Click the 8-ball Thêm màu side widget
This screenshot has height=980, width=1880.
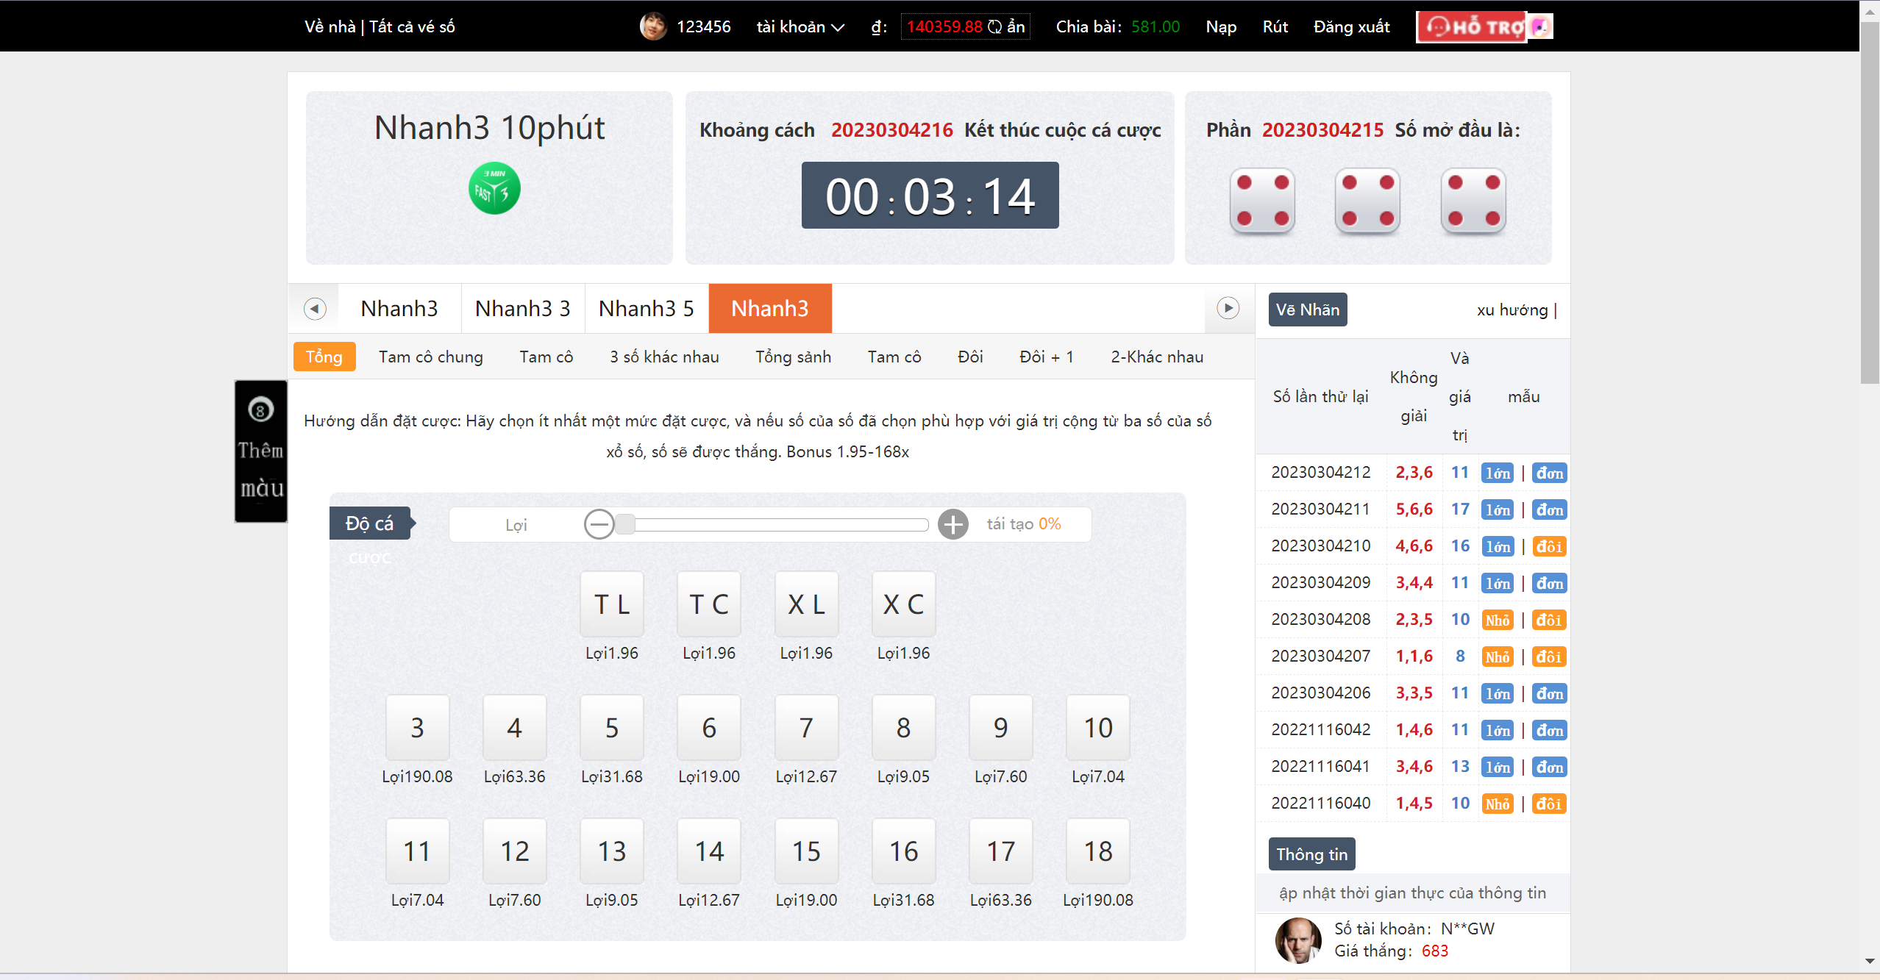click(260, 451)
